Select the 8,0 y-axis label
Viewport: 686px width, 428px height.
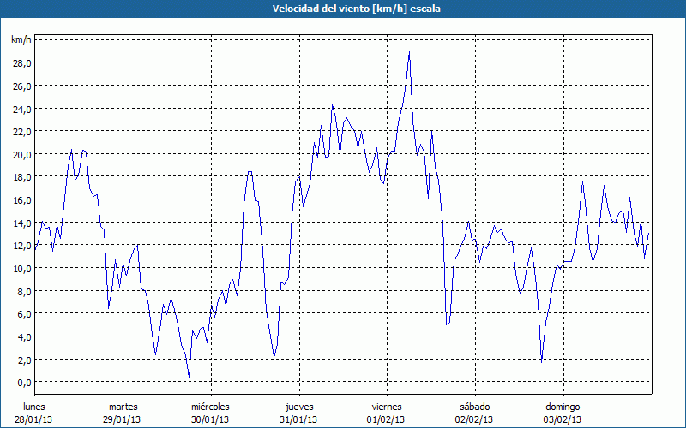click(23, 291)
